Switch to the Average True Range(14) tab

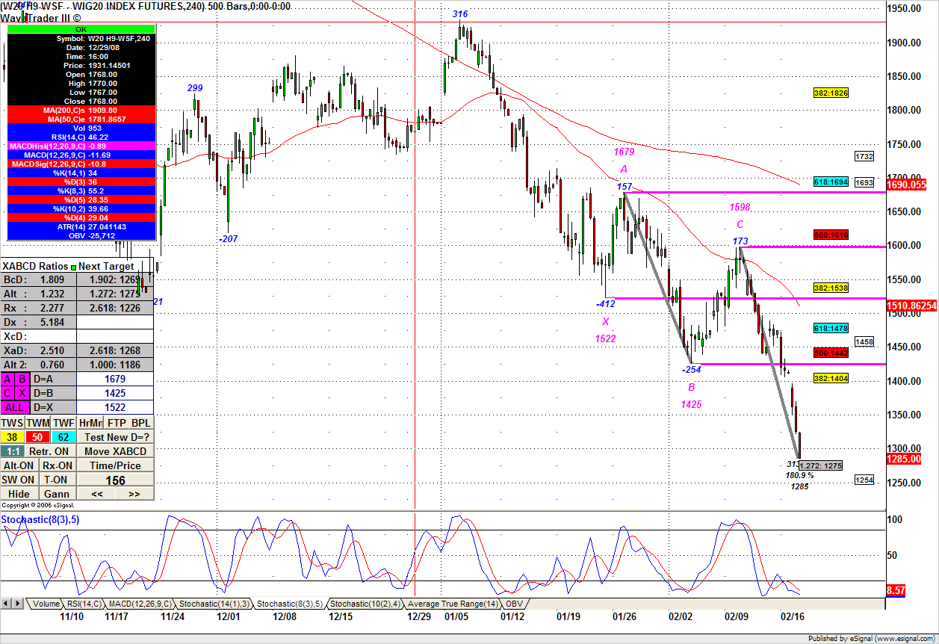pos(453,604)
